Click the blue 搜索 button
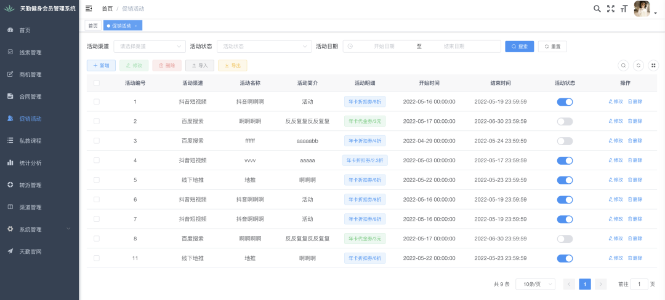The height and width of the screenshot is (300, 665). tap(519, 46)
